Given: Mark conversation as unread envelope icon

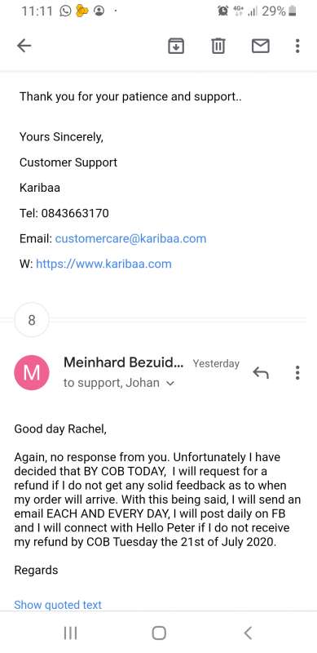Looking at the screenshot, I should 261,46.
